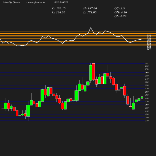Click the tall green candlestick just before the peak
Image resolution: width=156 pixels, height=156 pixels.
coord(91,73)
